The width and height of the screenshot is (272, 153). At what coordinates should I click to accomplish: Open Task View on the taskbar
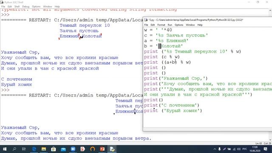click(x=24, y=149)
